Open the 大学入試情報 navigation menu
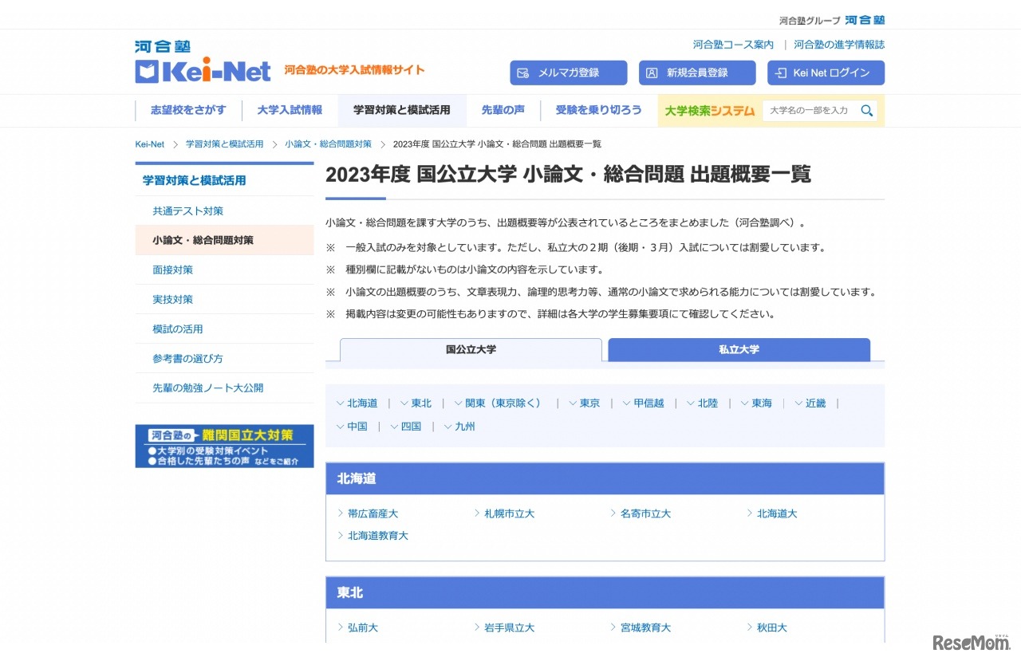1021x661 pixels. (290, 110)
